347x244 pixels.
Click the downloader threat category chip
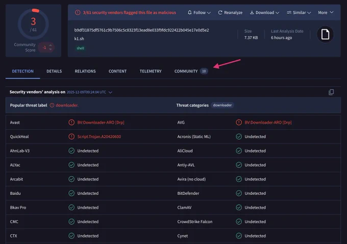[x=222, y=105]
